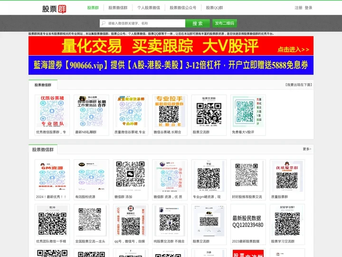Open the 股票微信群 nav item
Viewport: 342px width, 257px height.
click(x=118, y=8)
